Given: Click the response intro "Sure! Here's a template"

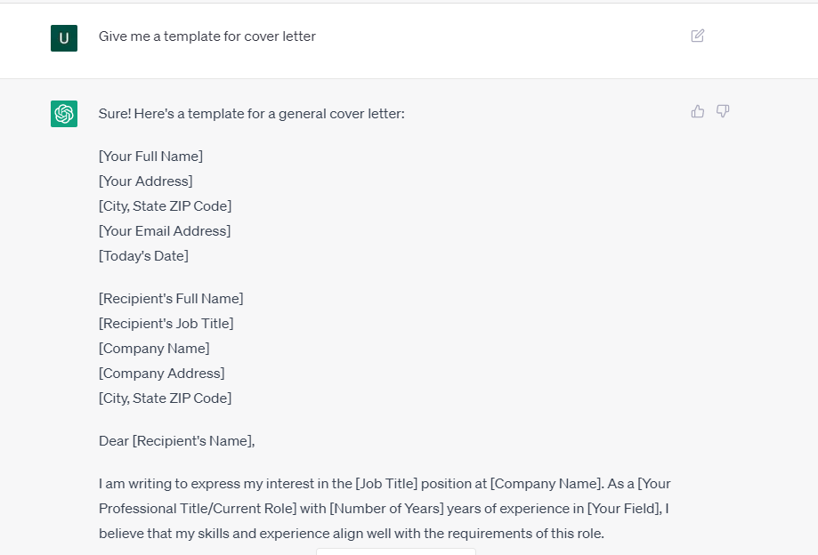Looking at the screenshot, I should [251, 114].
